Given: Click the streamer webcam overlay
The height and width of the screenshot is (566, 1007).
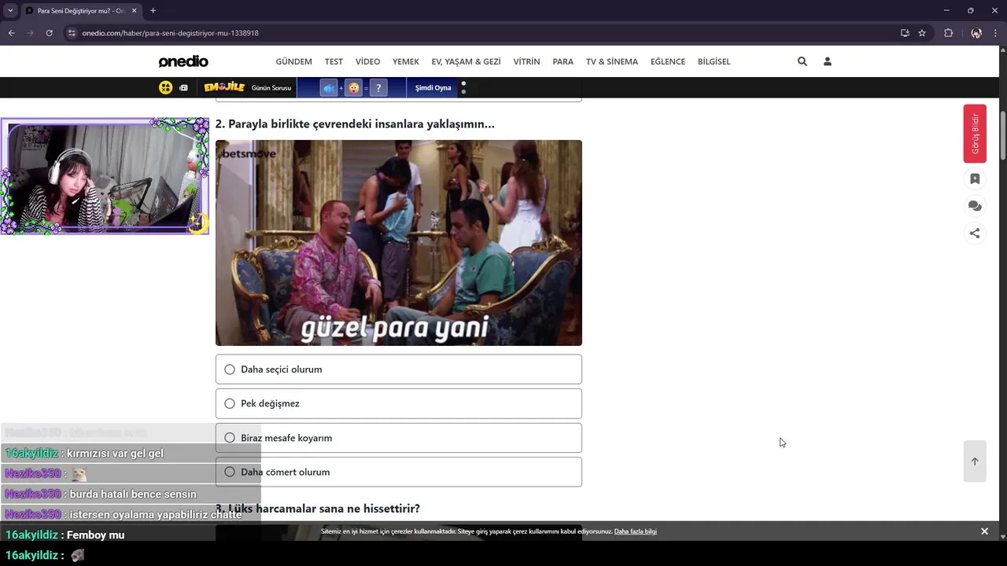Looking at the screenshot, I should tap(105, 176).
